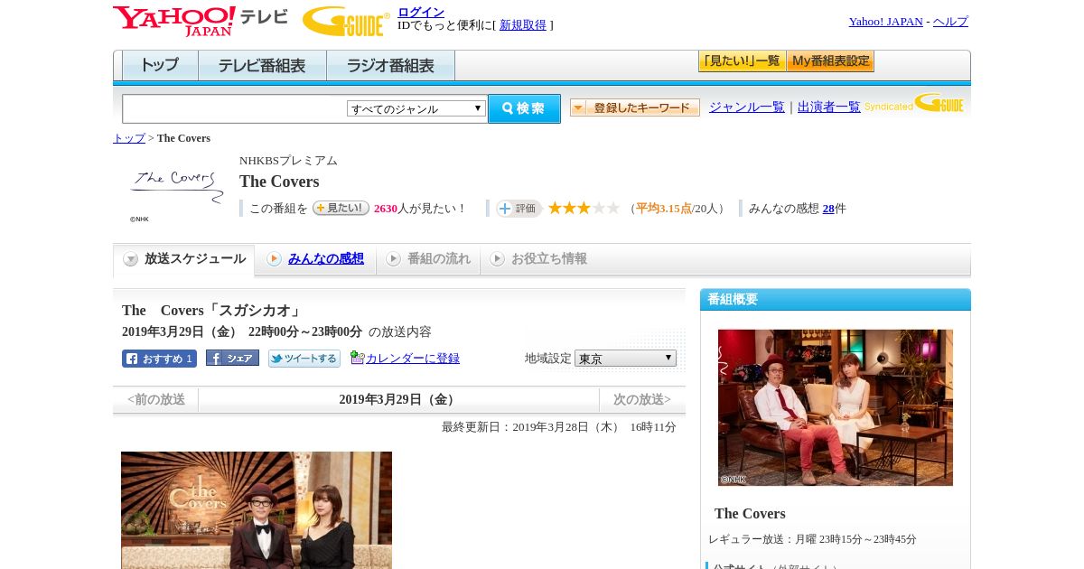Select 番組の流れ tab

click(x=428, y=259)
